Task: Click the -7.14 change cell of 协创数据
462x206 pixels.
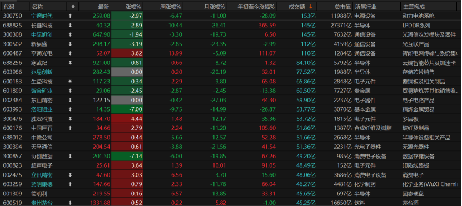Action: pos(127,156)
